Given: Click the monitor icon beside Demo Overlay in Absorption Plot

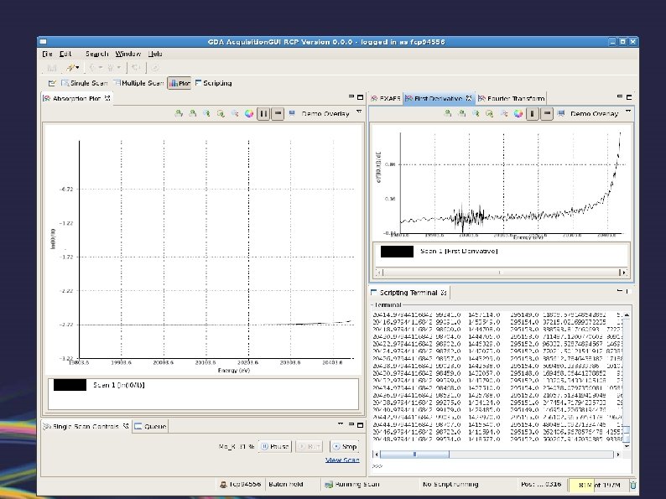Looking at the screenshot, I should pyautogui.click(x=292, y=113).
